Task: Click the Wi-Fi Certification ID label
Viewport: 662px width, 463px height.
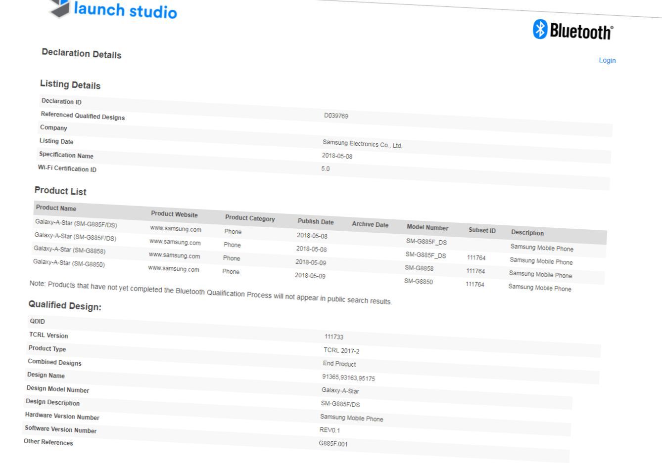Action: point(67,168)
